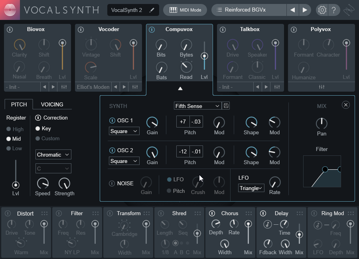This screenshot has height=259, width=359.
Task: Toggle OSC 2 power button
Action: coord(112,150)
